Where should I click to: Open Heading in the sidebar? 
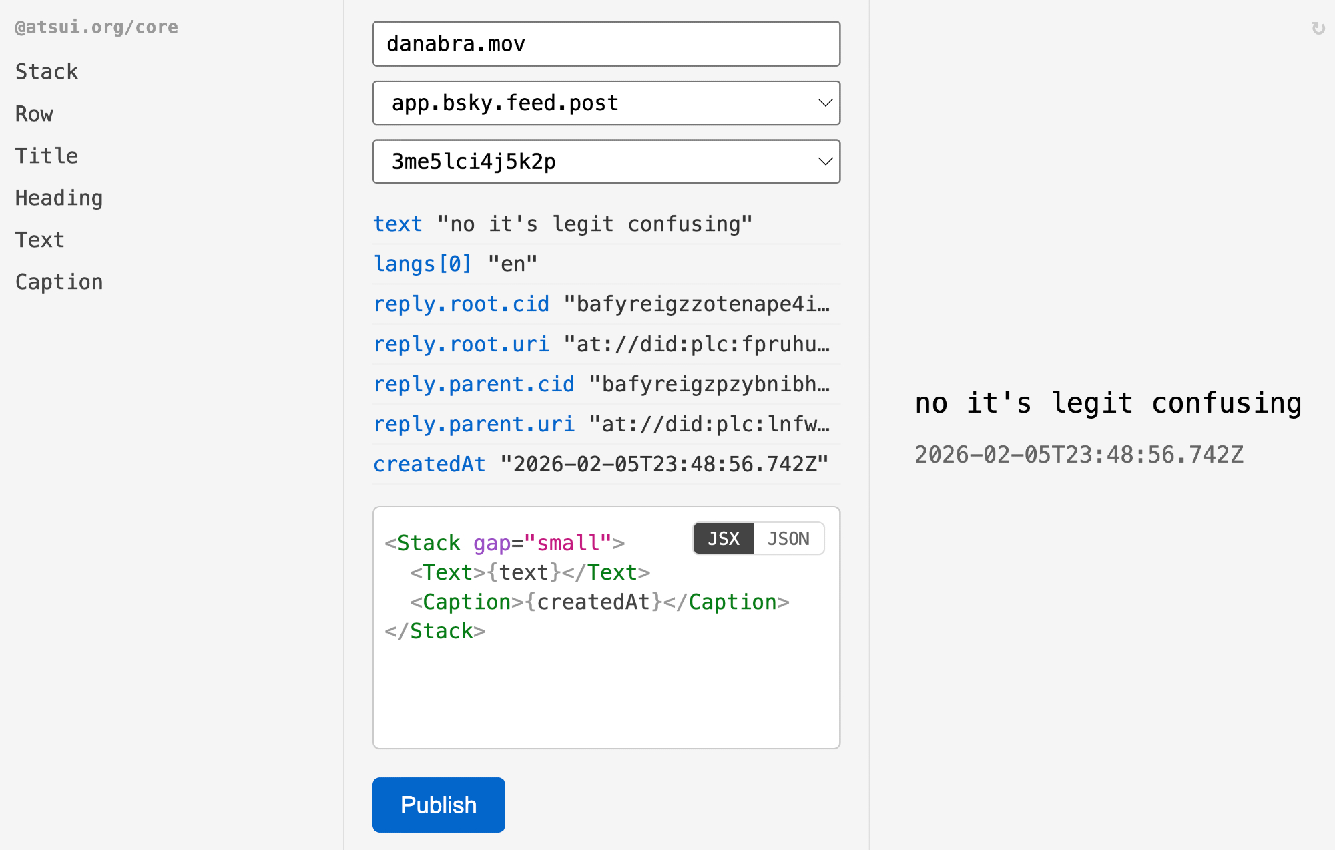pyautogui.click(x=59, y=198)
